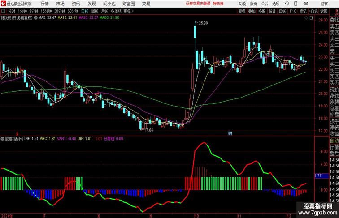Viewport: 339px width, 218px height.
Task: Click the ABC: 1.81 indicator value
Action: click(48, 139)
